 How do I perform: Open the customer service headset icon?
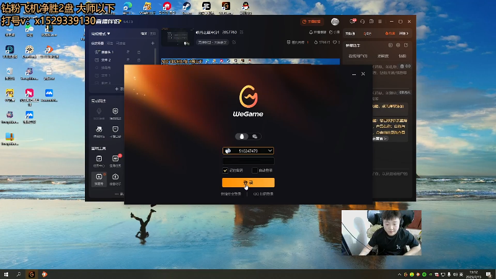point(363,22)
